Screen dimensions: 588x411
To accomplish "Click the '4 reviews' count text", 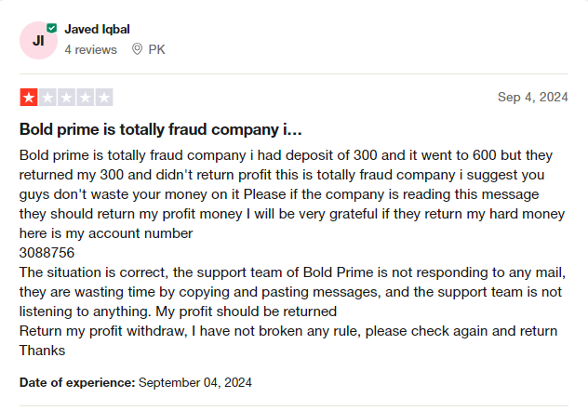I will [x=91, y=49].
